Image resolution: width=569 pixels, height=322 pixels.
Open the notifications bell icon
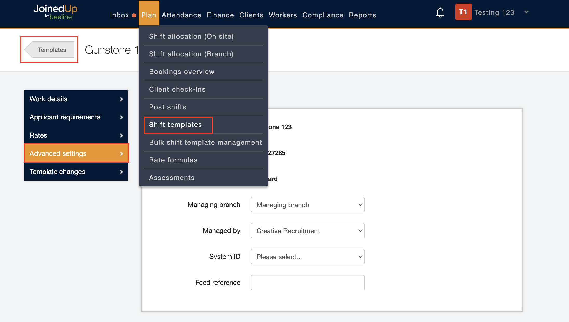point(440,12)
